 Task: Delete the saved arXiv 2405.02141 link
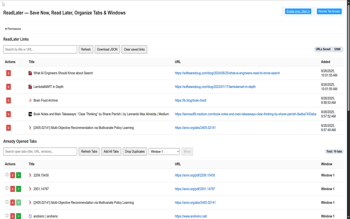[x=8, y=128]
